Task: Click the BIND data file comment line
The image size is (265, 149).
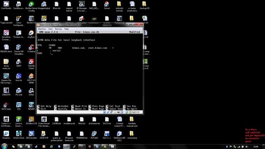Action: pyautogui.click(x=66, y=40)
